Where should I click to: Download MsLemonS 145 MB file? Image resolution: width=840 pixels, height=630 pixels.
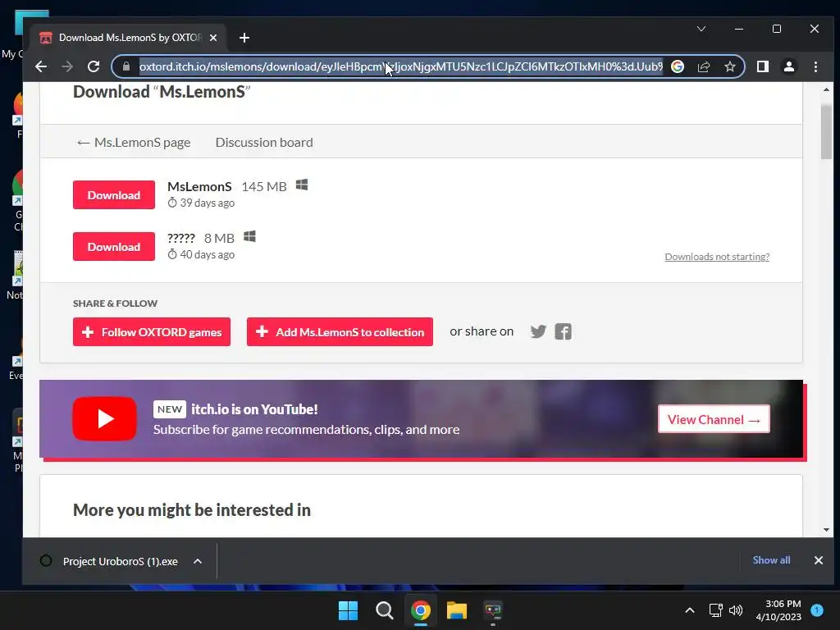[x=113, y=195]
